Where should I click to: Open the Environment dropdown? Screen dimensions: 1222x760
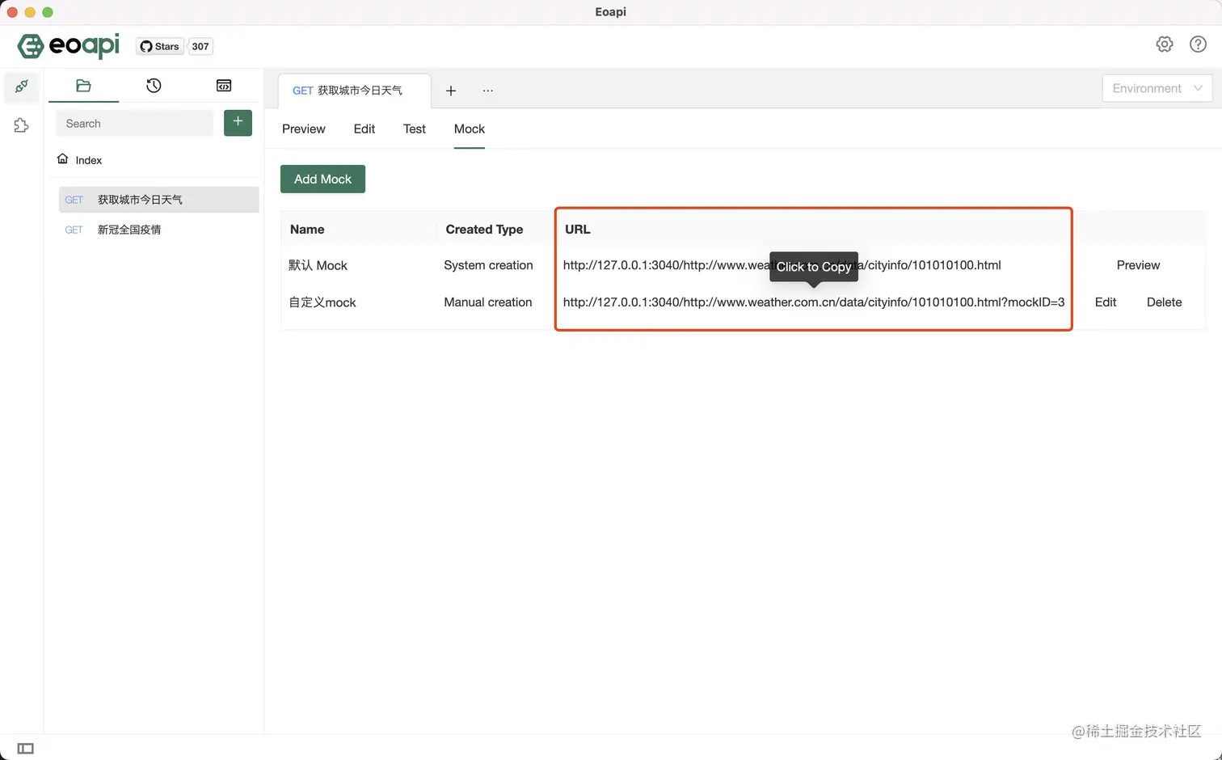point(1157,88)
